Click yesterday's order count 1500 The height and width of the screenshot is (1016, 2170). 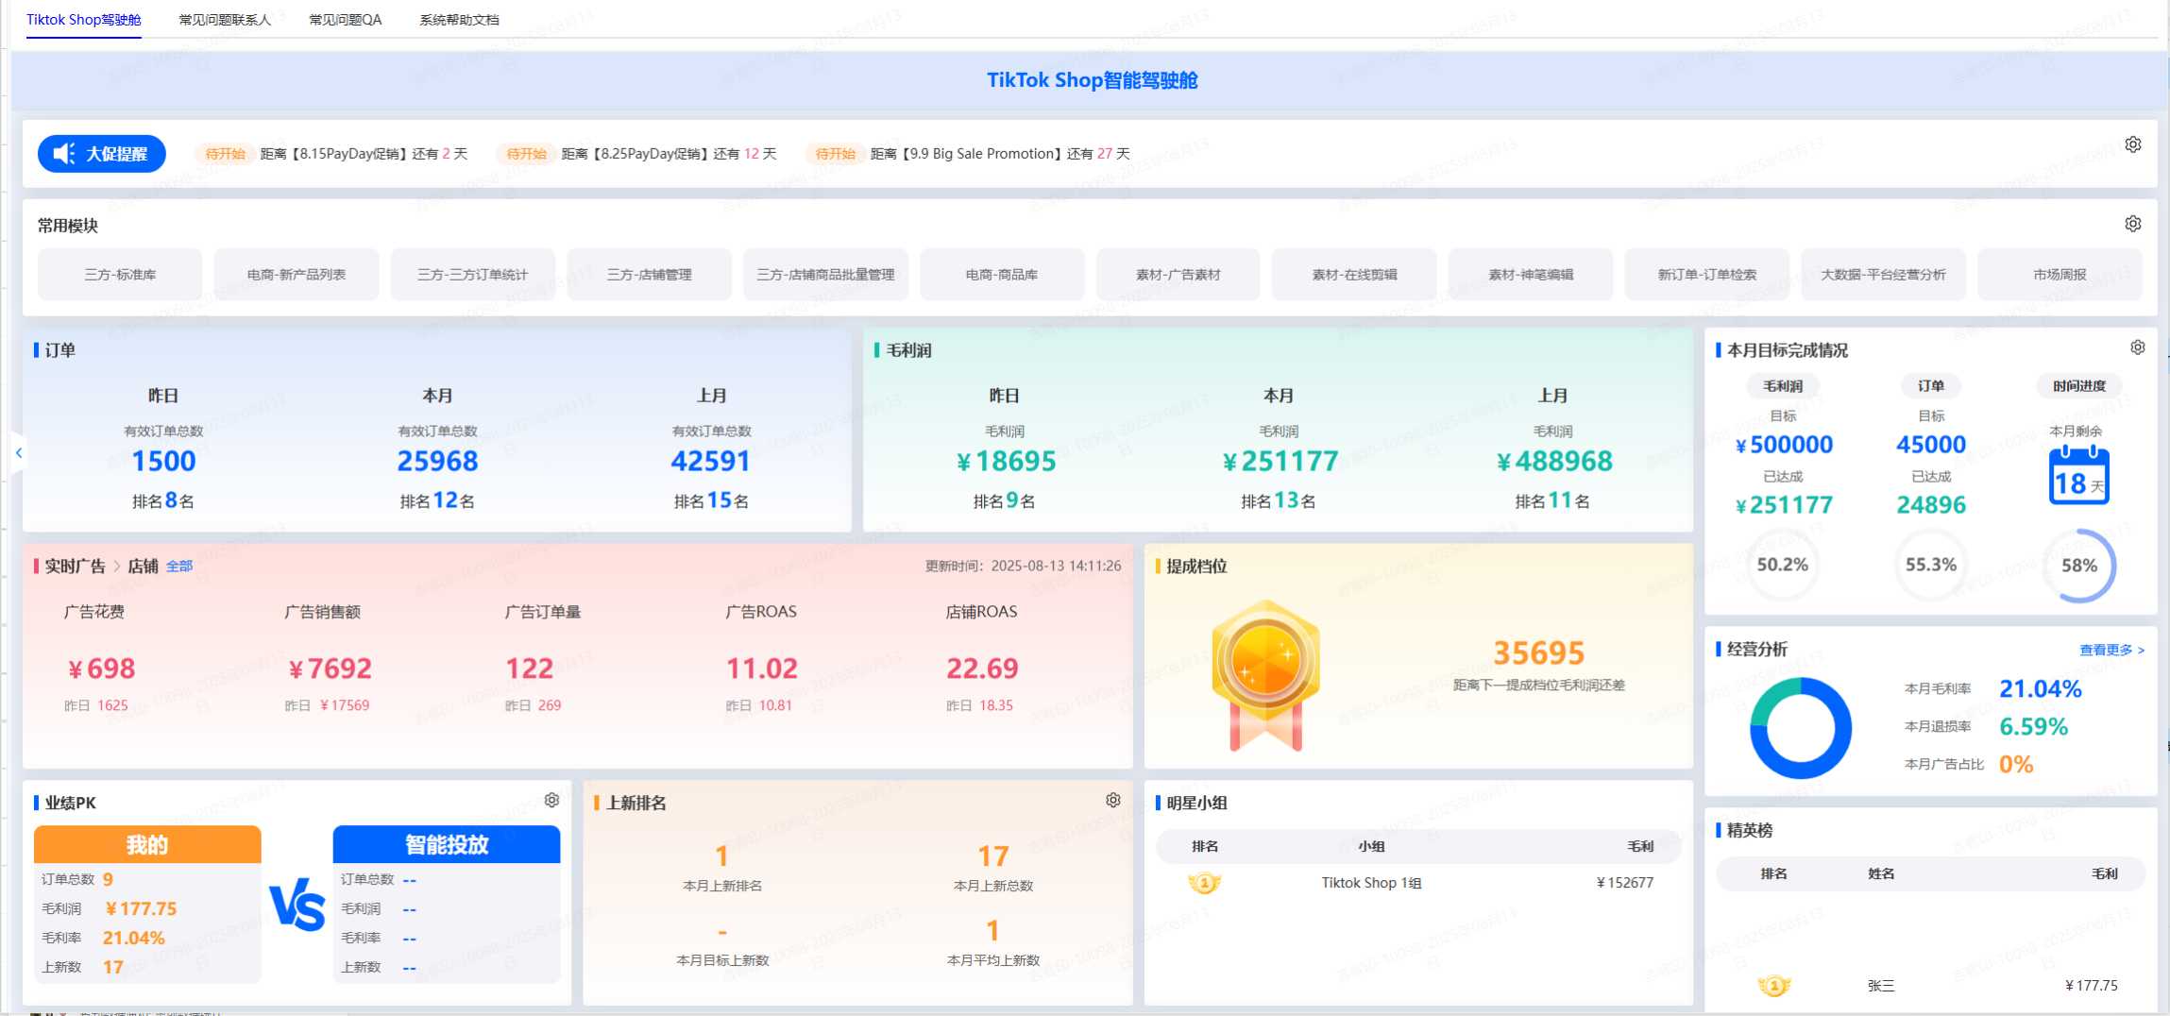(x=163, y=461)
